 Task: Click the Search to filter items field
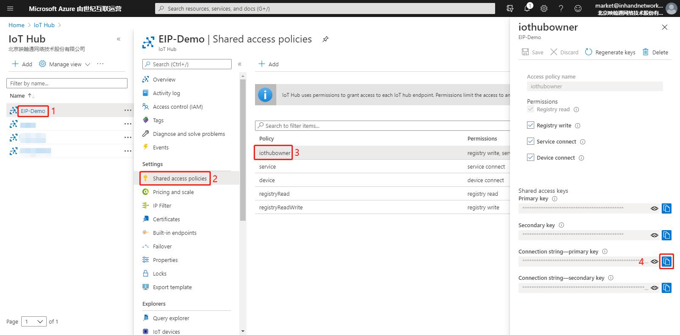point(382,126)
